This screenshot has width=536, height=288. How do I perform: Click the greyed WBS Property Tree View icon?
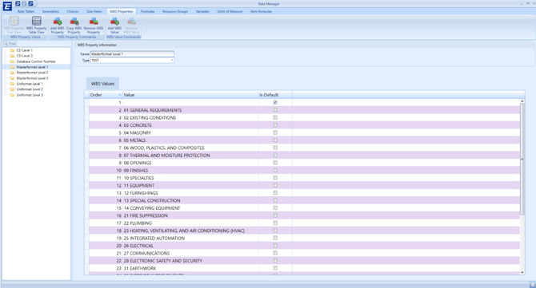pos(14,21)
